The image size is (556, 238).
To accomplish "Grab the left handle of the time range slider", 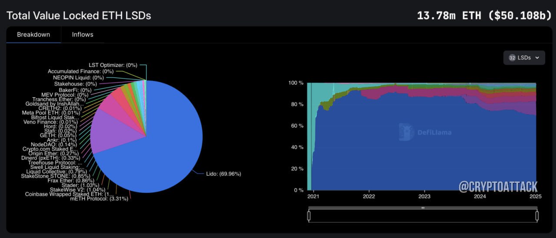I will tap(309, 216).
